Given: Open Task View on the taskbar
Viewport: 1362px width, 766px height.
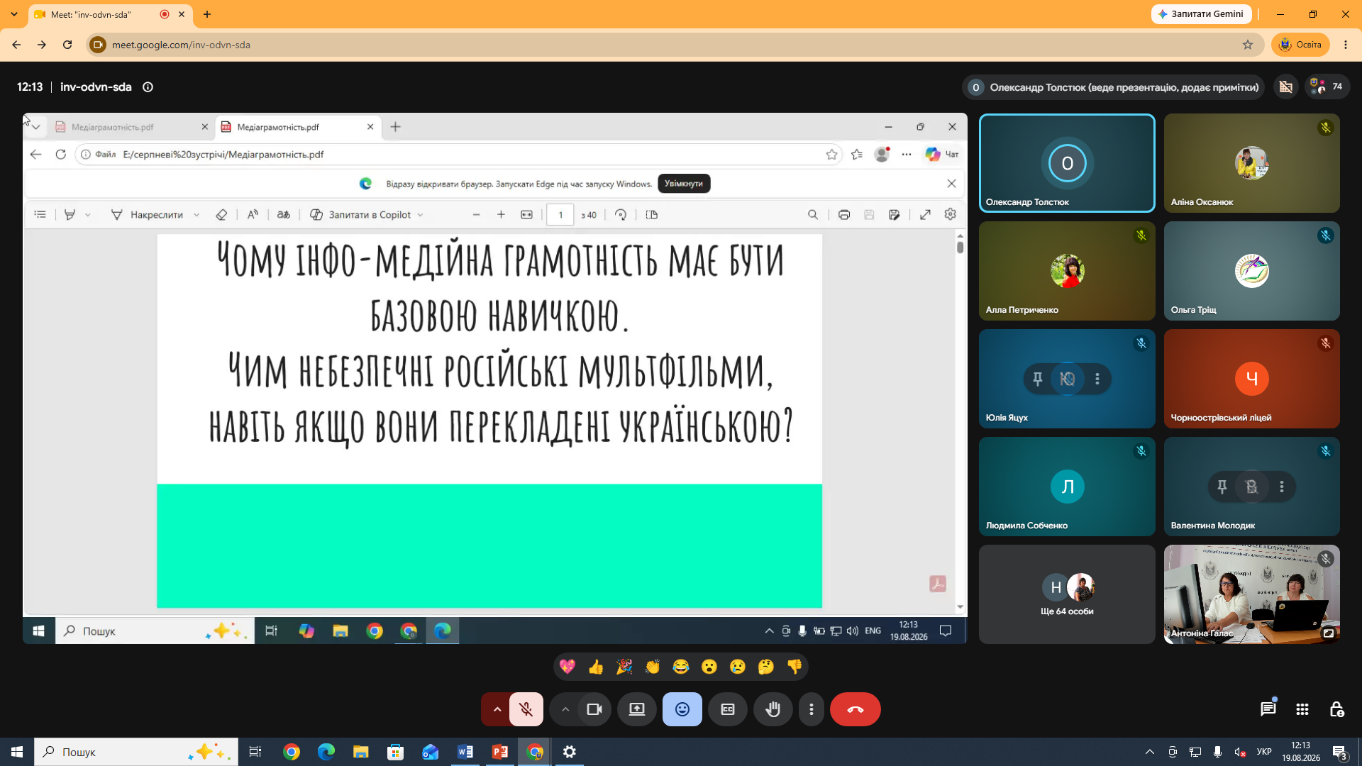Looking at the screenshot, I should coord(255,752).
